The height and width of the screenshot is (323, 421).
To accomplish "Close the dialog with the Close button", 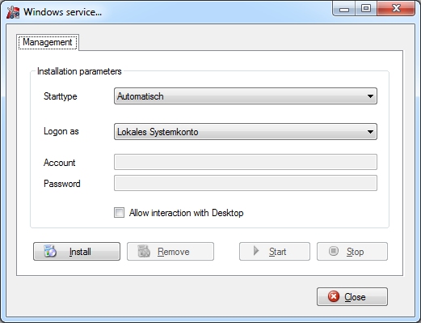I will click(x=352, y=296).
